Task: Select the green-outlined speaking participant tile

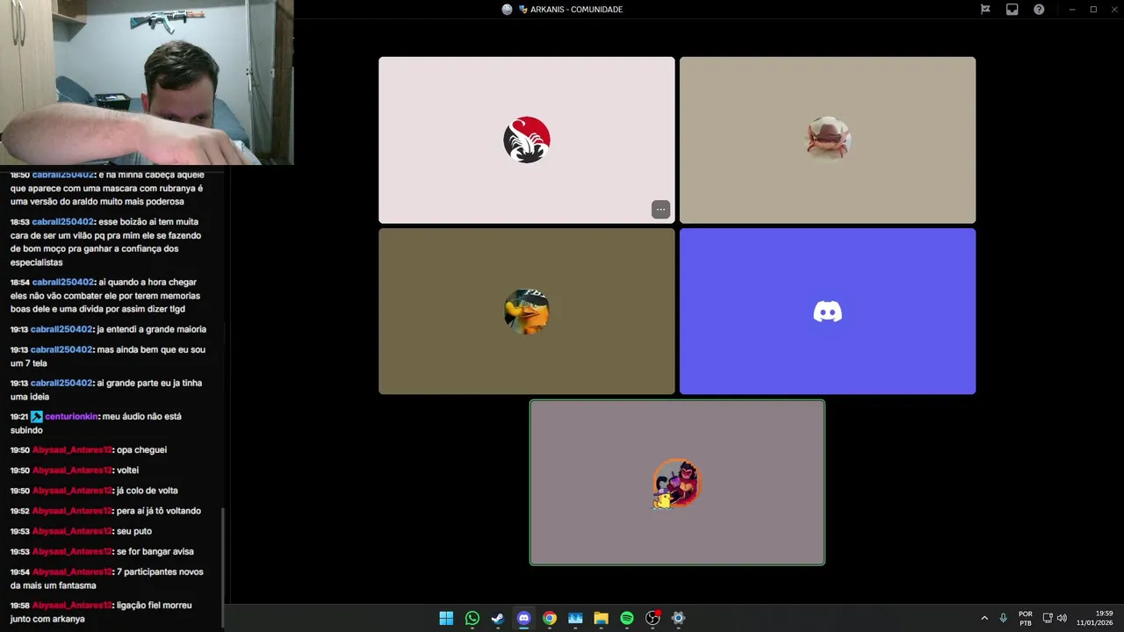Action: pos(677,483)
